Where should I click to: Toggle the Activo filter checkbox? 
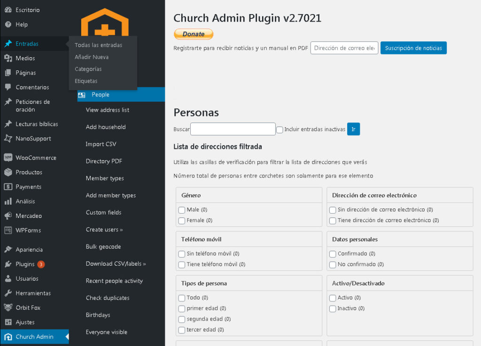[x=333, y=298]
